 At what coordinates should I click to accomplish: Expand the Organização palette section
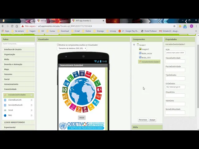[x=18, y=54]
